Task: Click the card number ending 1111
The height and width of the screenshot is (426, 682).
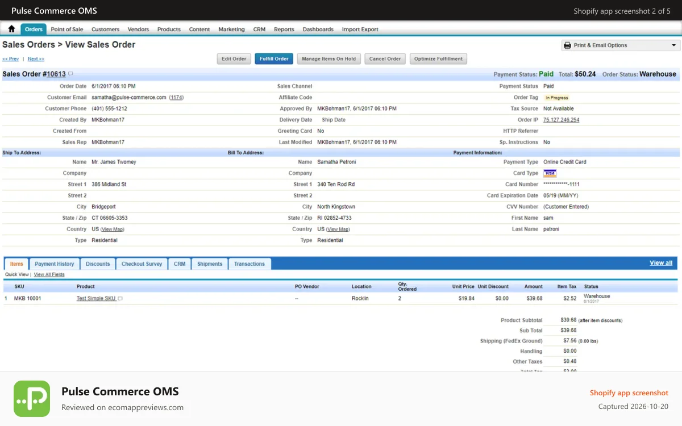Action: tap(562, 185)
